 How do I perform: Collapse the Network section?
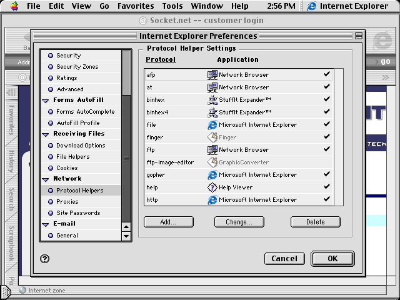(46, 179)
